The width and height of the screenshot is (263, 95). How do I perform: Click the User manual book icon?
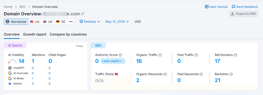[207, 7]
